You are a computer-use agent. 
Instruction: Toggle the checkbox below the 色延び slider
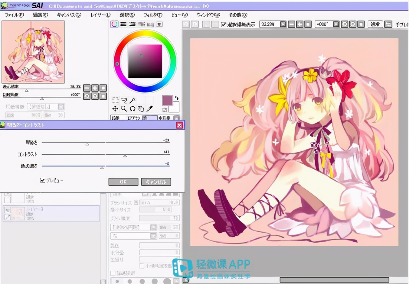142,266
